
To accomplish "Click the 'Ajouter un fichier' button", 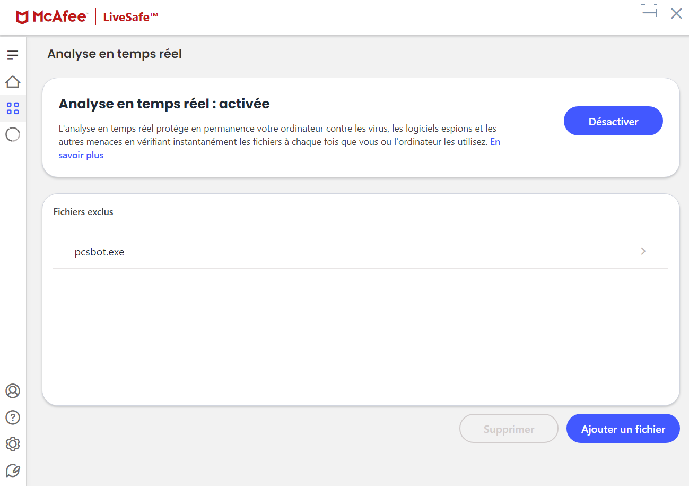I will click(623, 429).
